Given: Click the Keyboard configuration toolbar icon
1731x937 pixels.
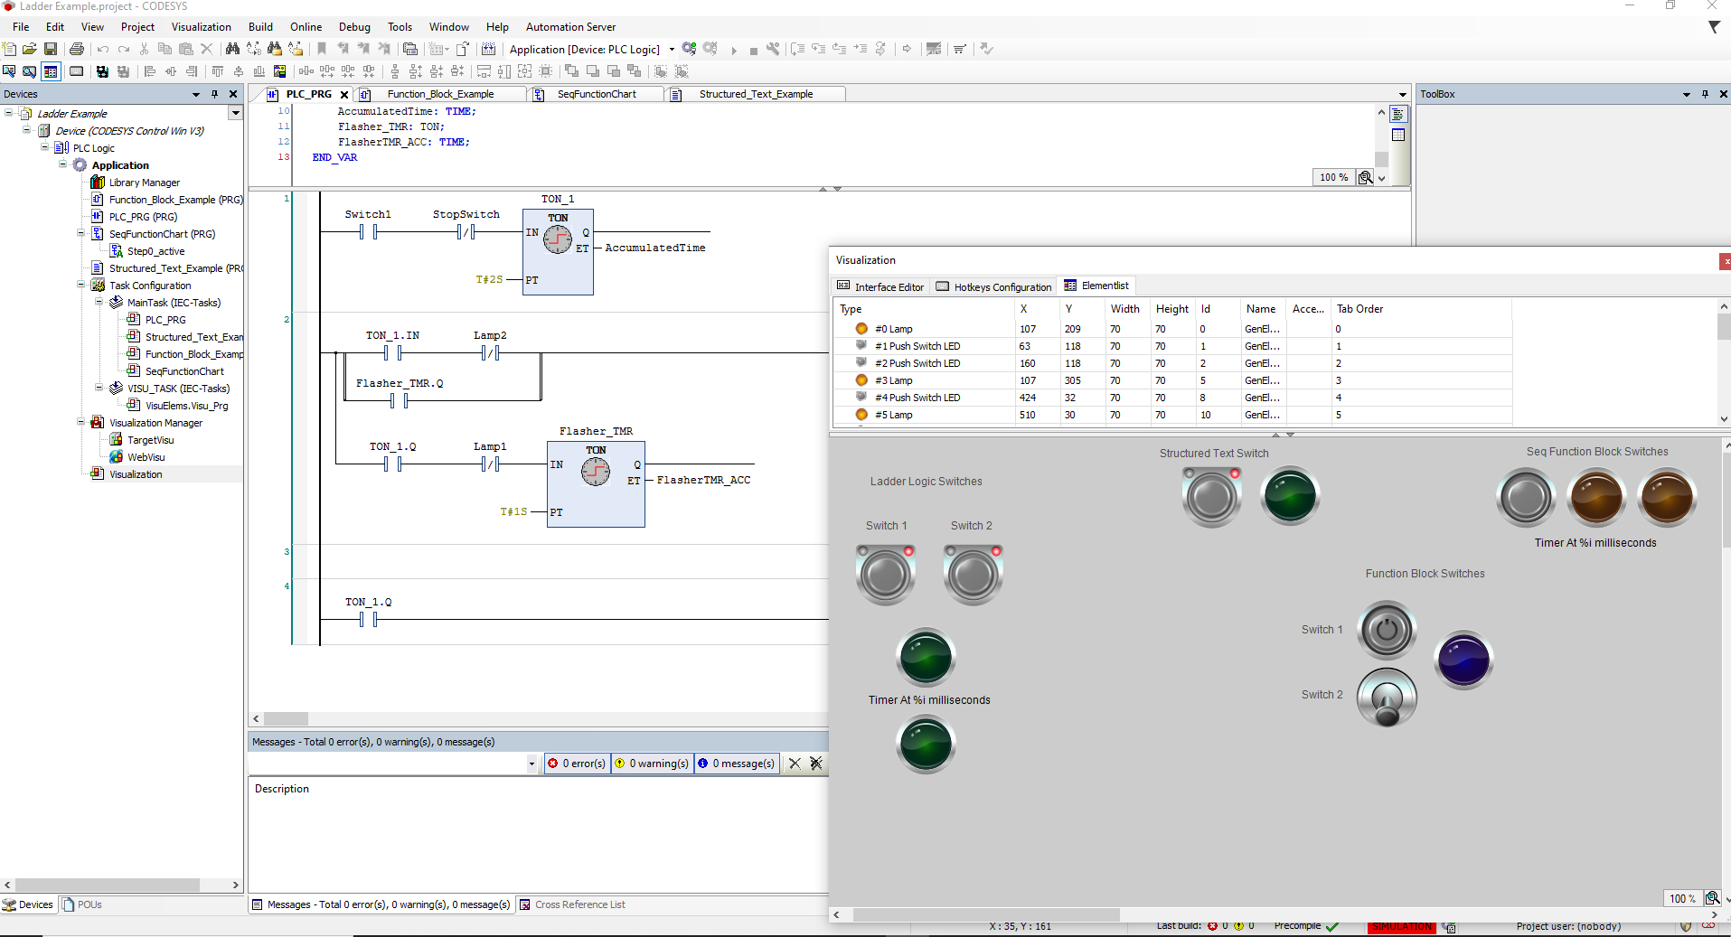Looking at the screenshot, I should 77,71.
